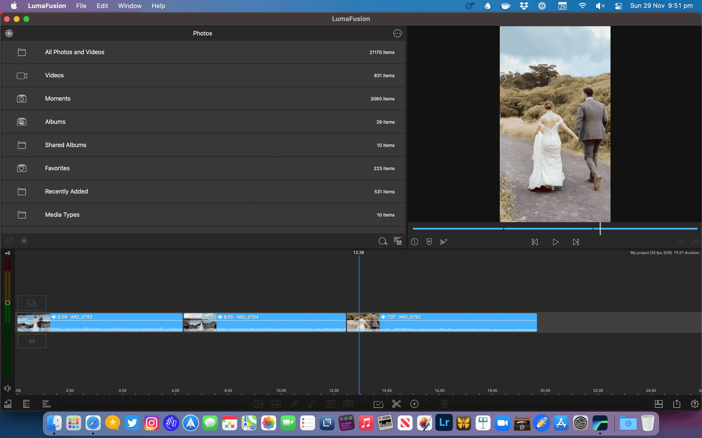The image size is (702, 438).
Task: Click the search magnifier in library
Action: coord(383,241)
